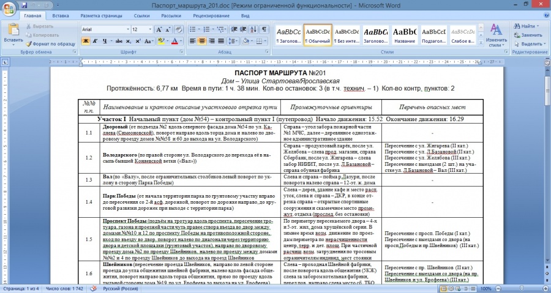Change language Русский (Россия) in status bar

pyautogui.click(x=120, y=289)
